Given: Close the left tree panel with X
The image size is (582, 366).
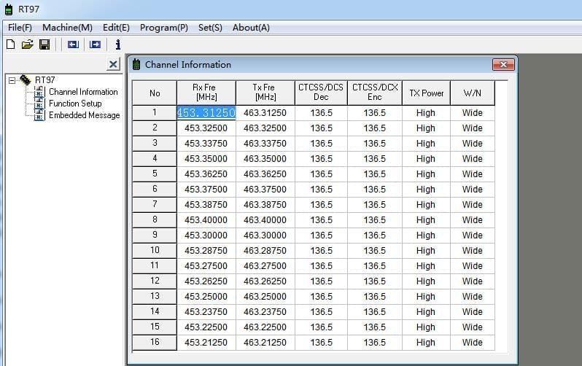Looking at the screenshot, I should pyautogui.click(x=113, y=65).
